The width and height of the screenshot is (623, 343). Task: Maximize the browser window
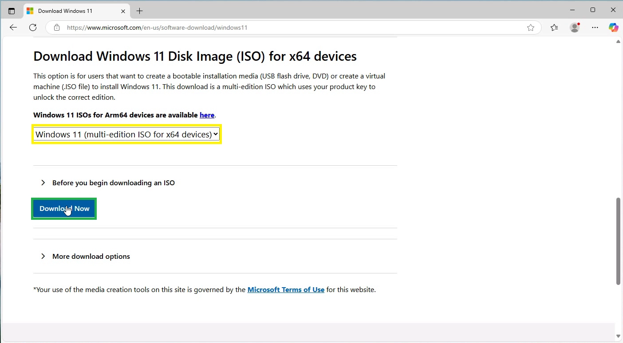(592, 10)
